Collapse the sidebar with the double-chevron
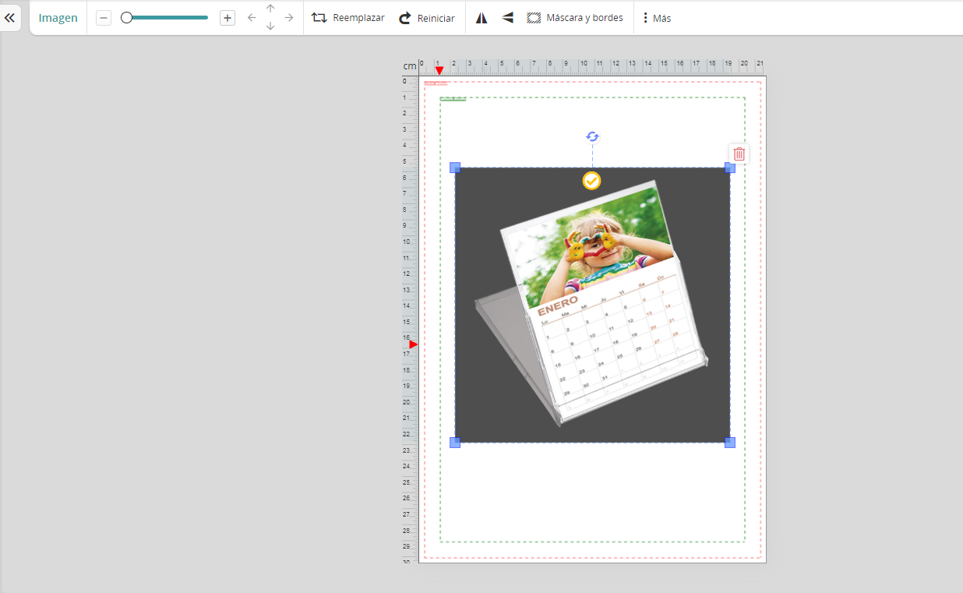This screenshot has height=593, width=963. pyautogui.click(x=11, y=17)
